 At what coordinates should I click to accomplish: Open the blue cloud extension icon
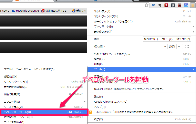186,5
